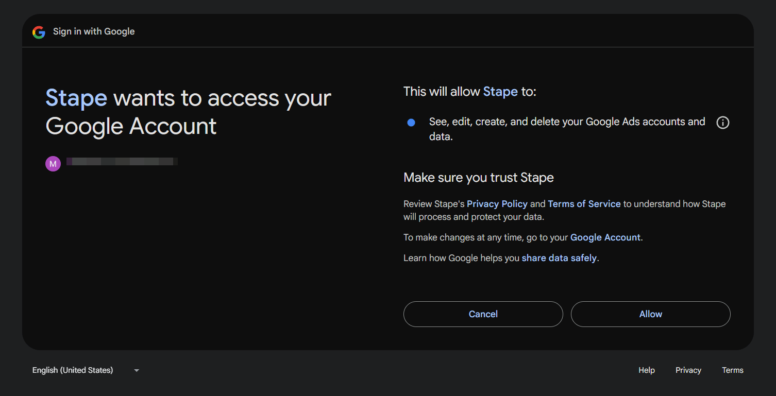Click the 'See, edit, create, and delete' permission text
Image resolution: width=776 pixels, height=396 pixels.
(x=567, y=129)
